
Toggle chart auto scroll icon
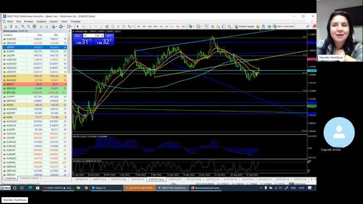tap(41, 27)
